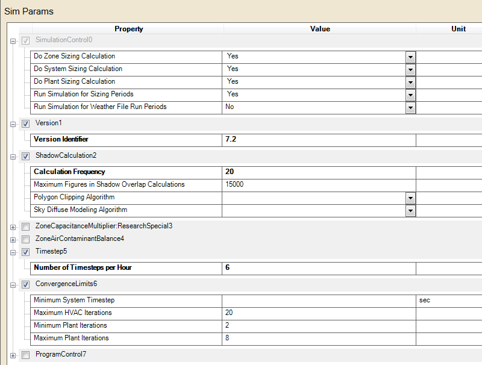Open Do Plant Sizing Calculation dropdown

point(410,83)
